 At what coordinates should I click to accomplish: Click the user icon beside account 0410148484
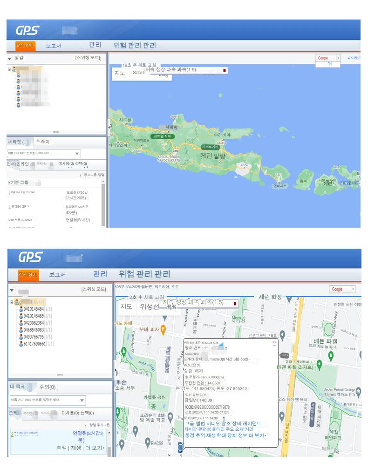[21, 309]
